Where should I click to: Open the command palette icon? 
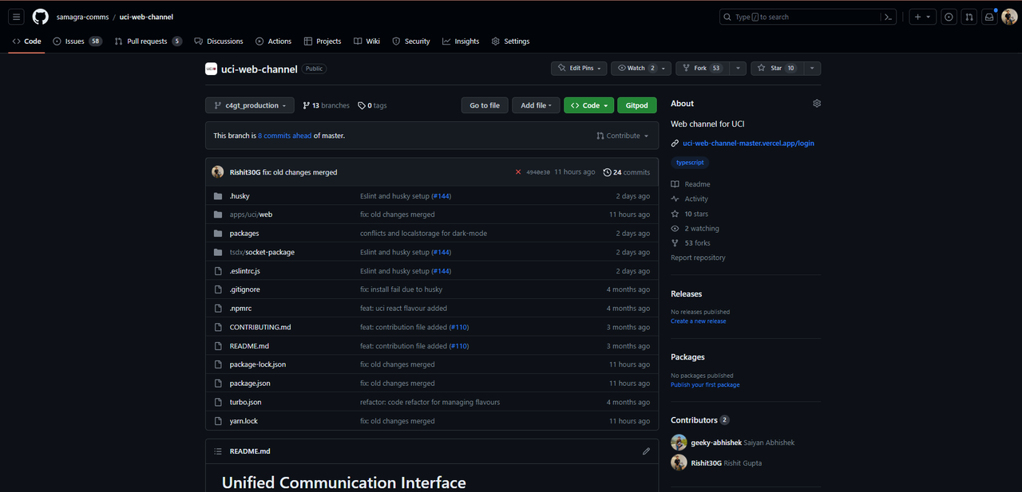click(887, 17)
